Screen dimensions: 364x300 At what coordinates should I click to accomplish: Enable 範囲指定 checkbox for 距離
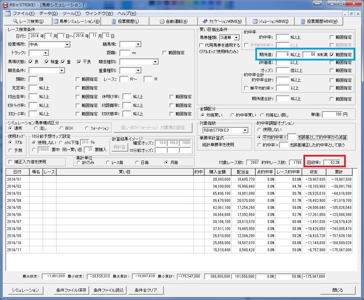pyautogui.click(x=165, y=53)
